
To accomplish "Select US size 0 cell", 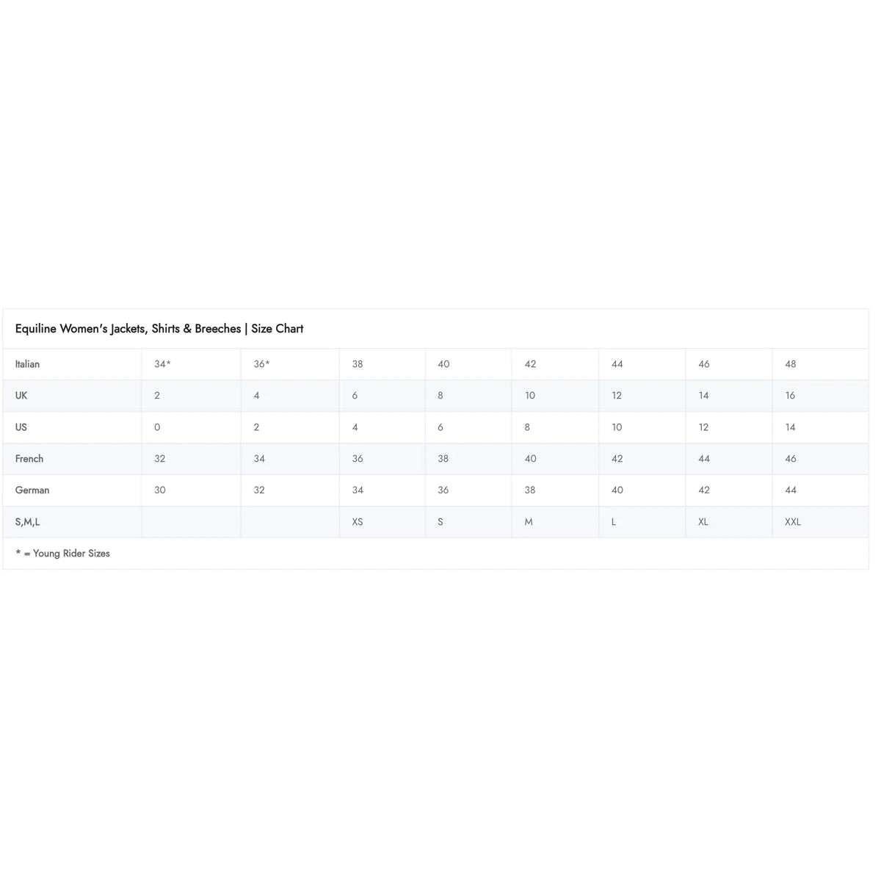I will (x=157, y=427).
